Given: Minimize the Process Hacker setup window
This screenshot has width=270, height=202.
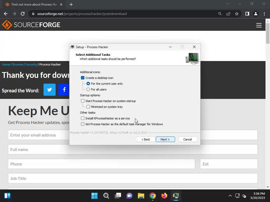Looking at the screenshot, I should (x=170, y=47).
